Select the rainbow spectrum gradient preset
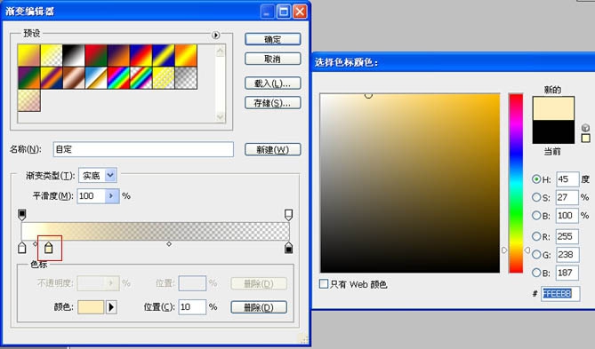The width and height of the screenshot is (595, 349). click(118, 78)
